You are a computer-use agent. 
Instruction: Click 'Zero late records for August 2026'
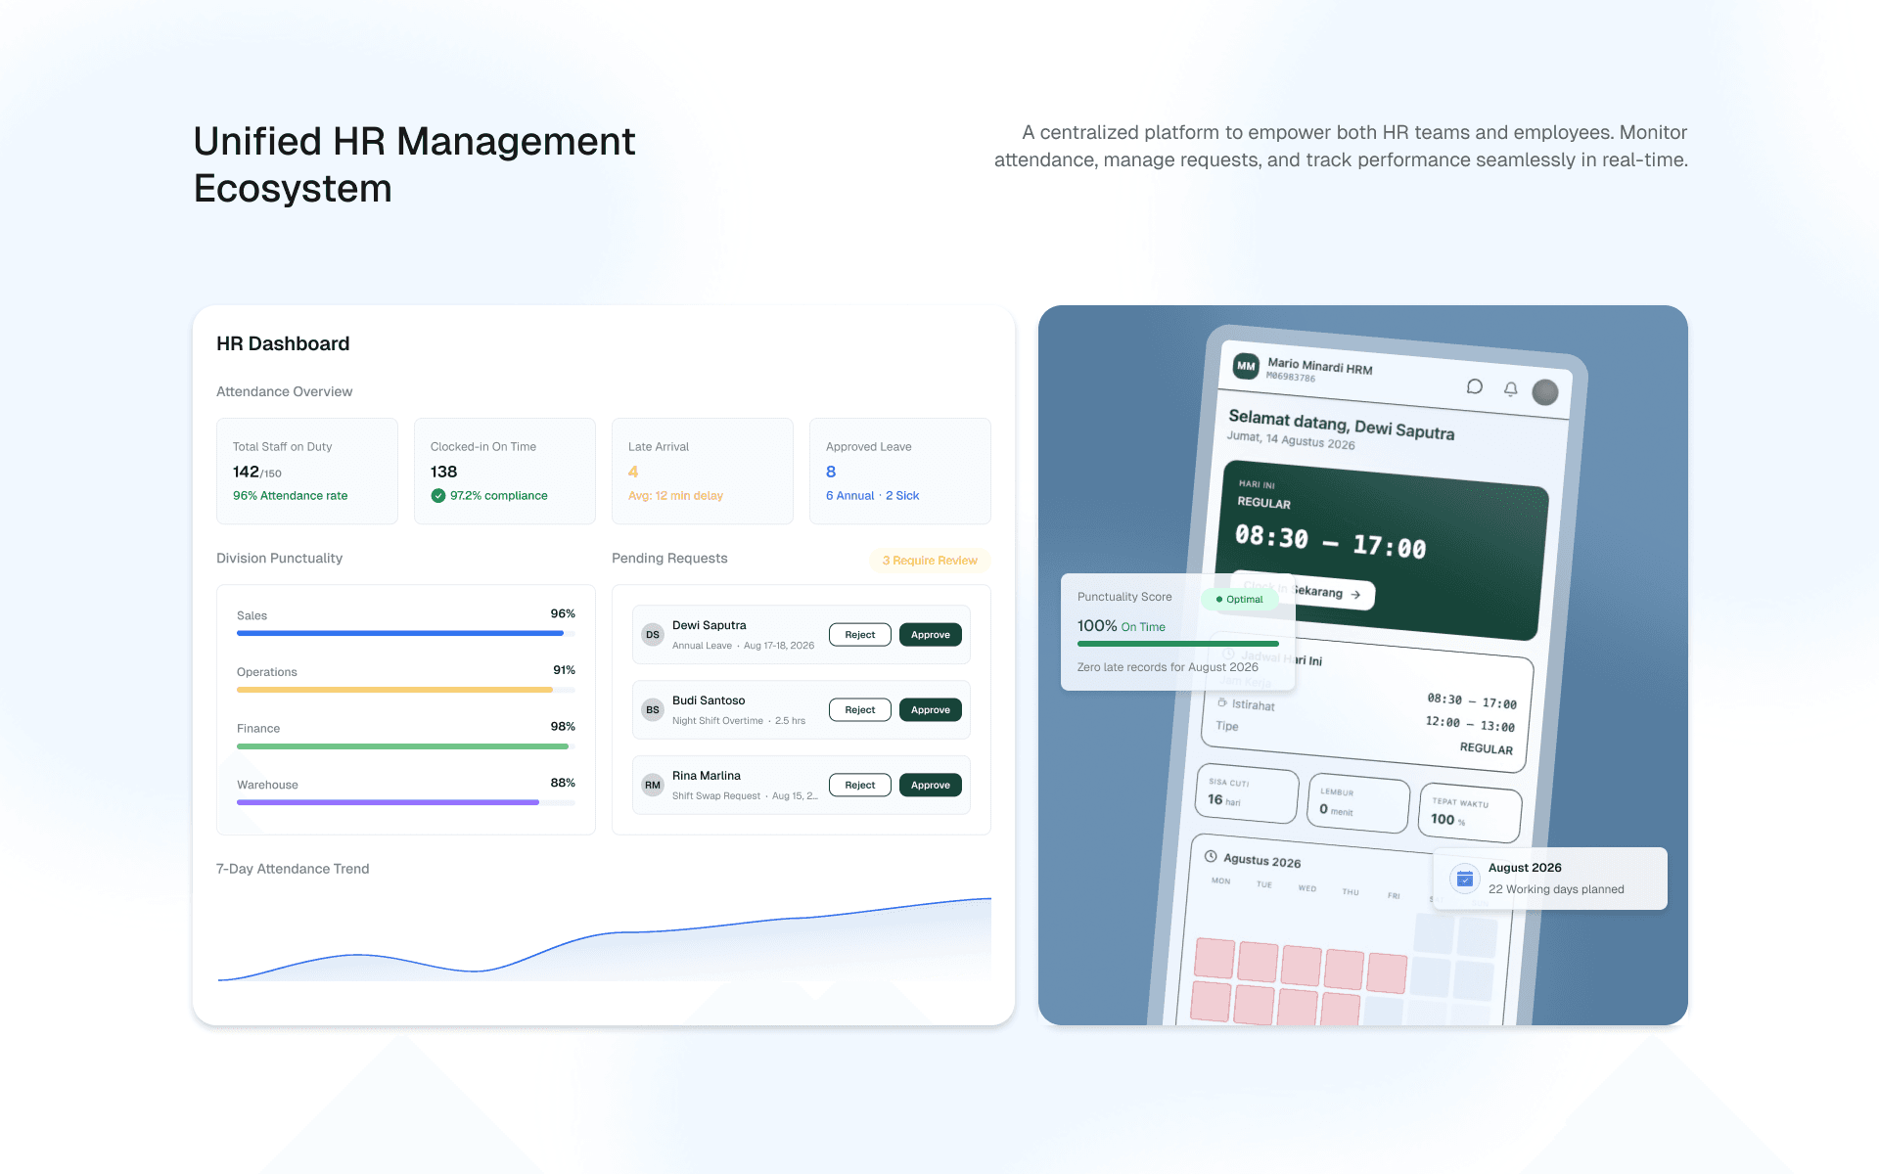[x=1168, y=667]
